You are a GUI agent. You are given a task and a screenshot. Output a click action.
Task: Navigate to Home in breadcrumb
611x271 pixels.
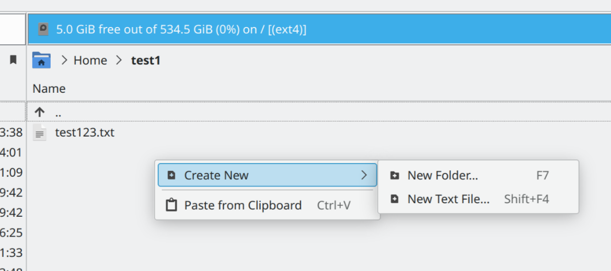pos(90,60)
